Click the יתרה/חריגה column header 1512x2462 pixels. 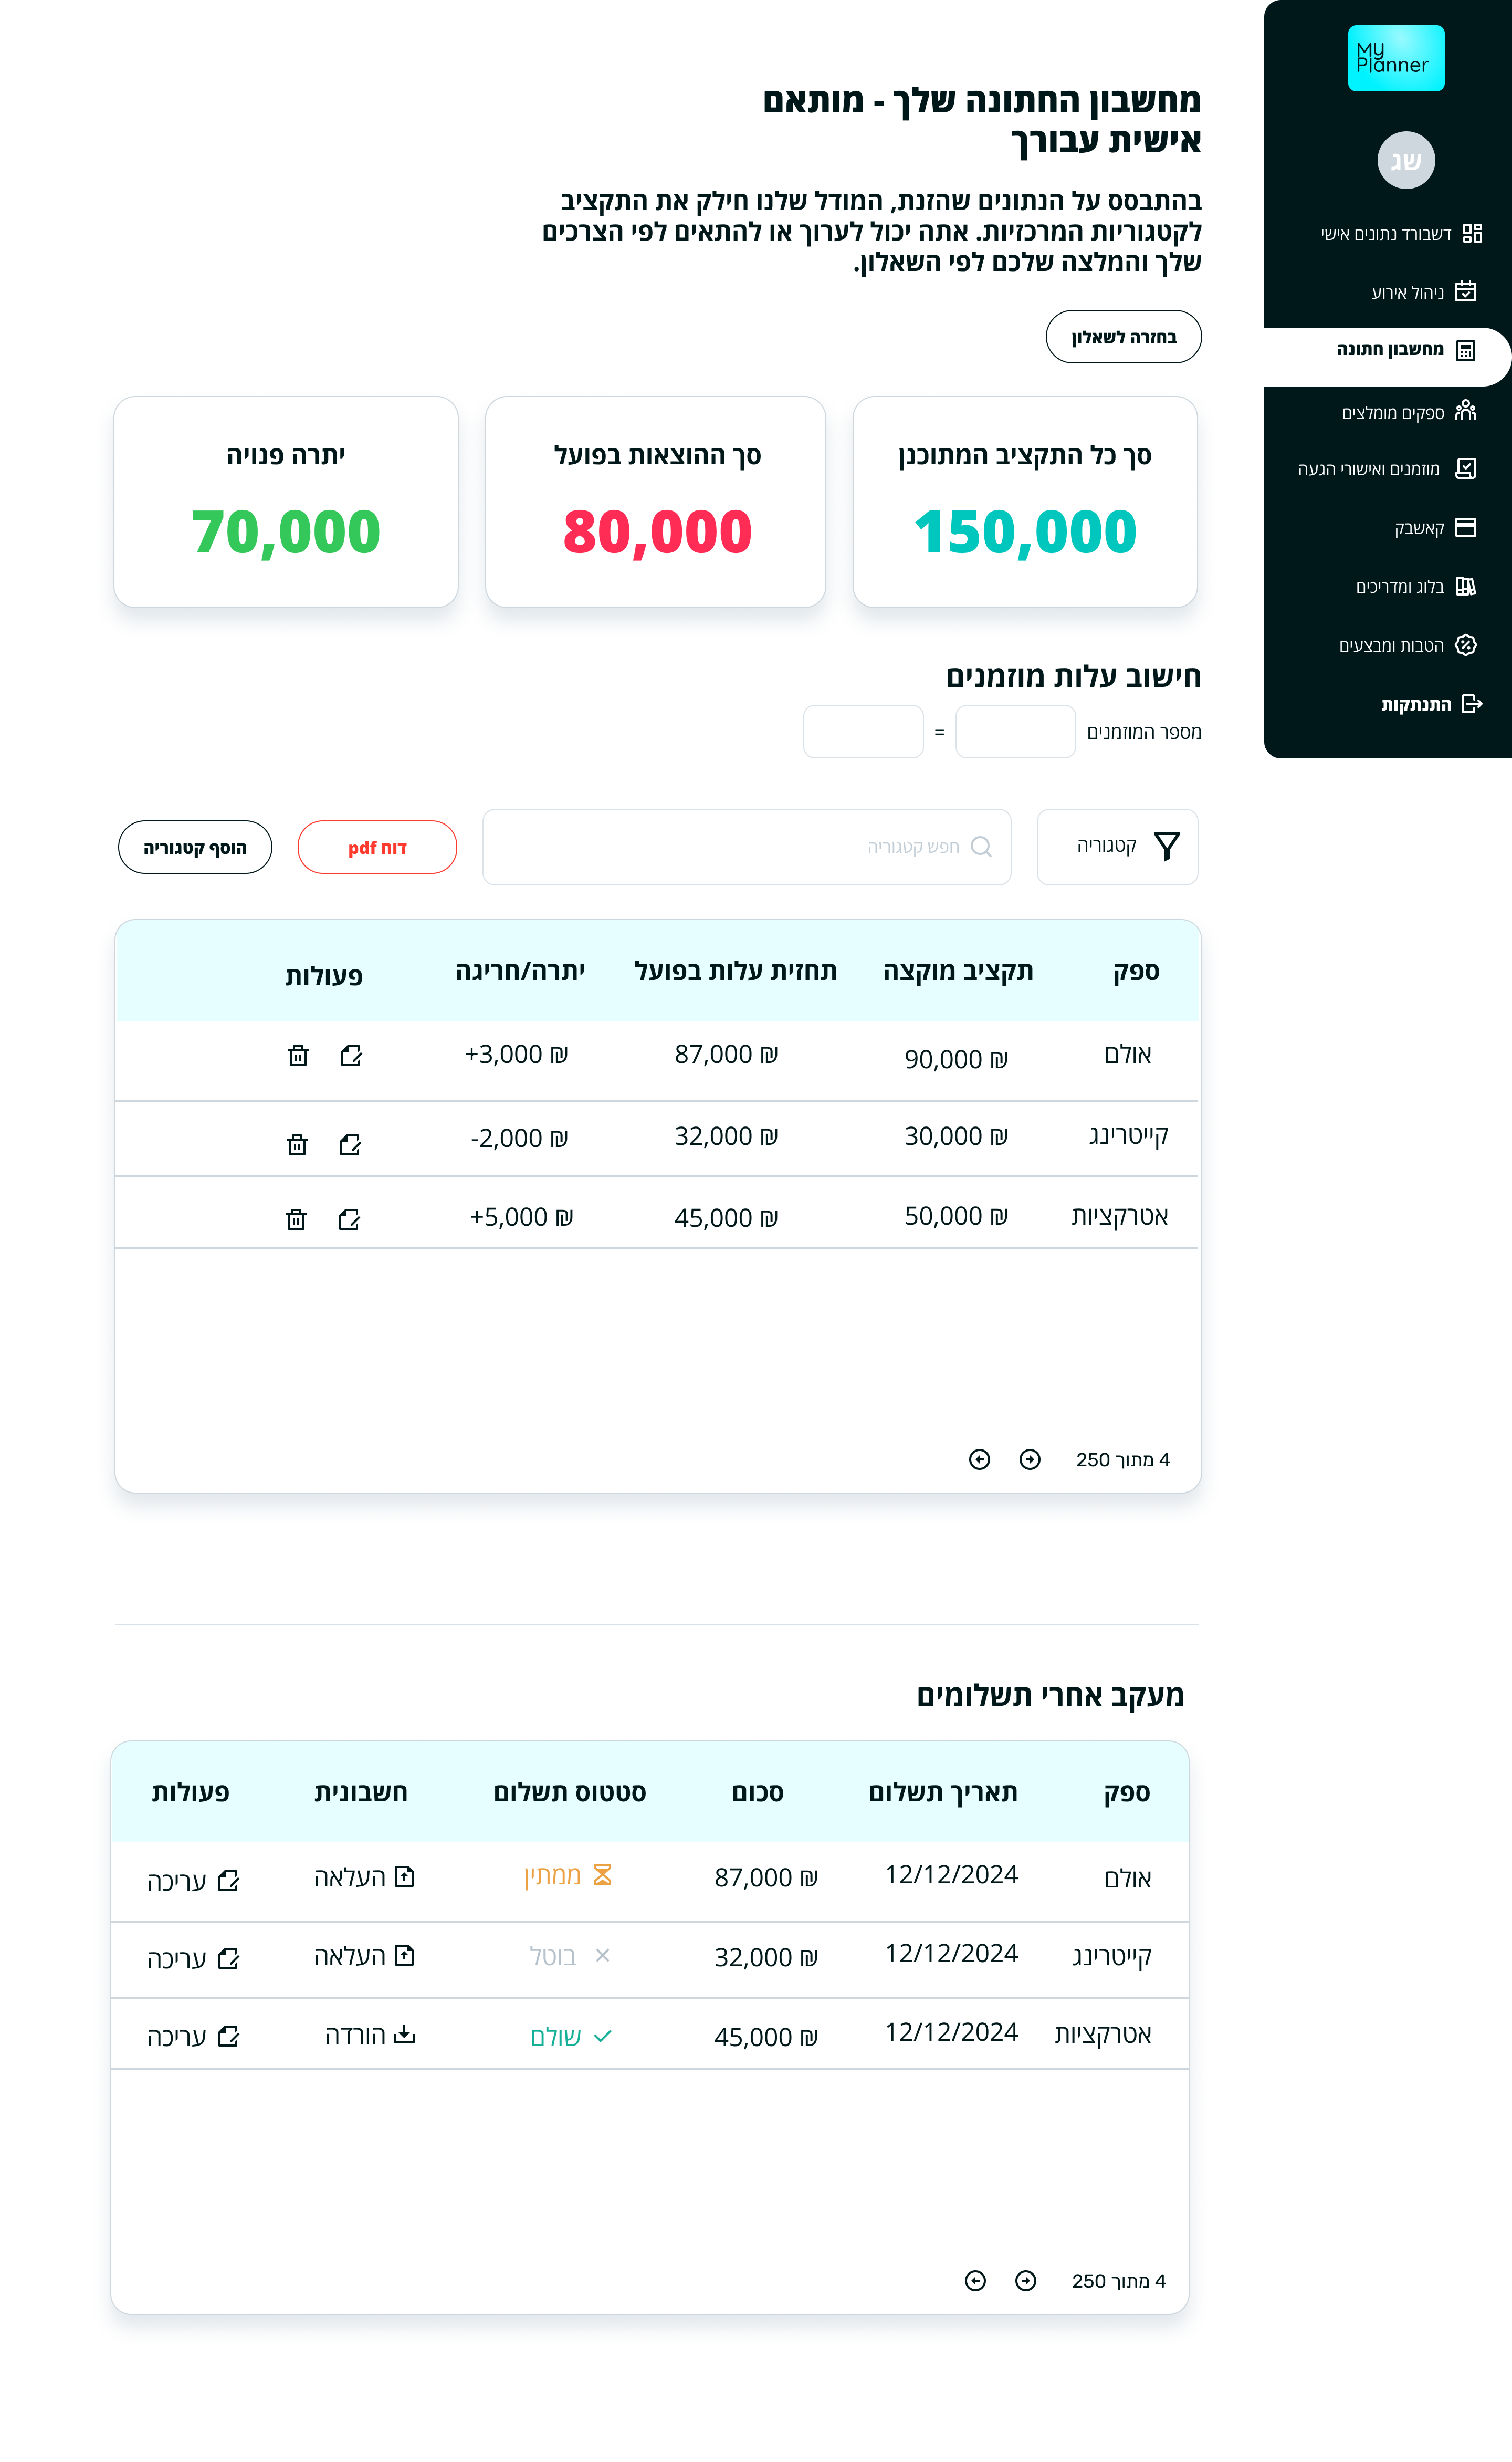point(520,972)
